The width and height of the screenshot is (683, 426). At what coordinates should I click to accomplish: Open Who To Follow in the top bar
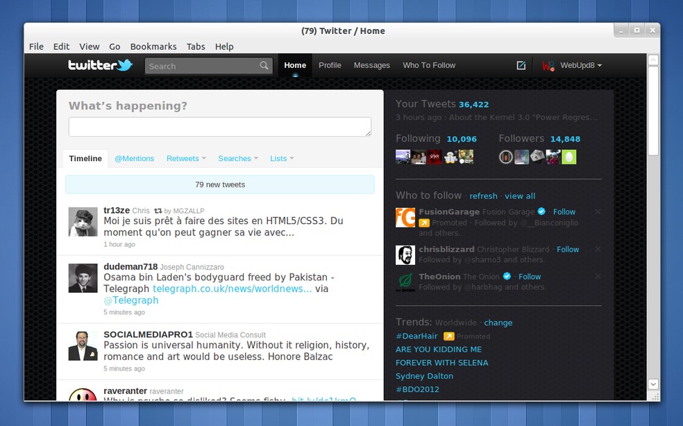(x=429, y=65)
